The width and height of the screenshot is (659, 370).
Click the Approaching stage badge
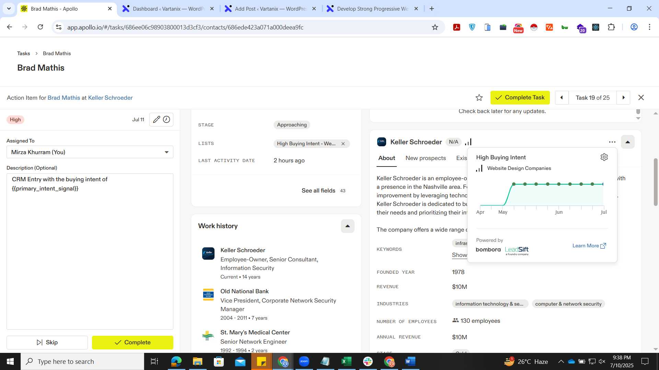coord(292,125)
